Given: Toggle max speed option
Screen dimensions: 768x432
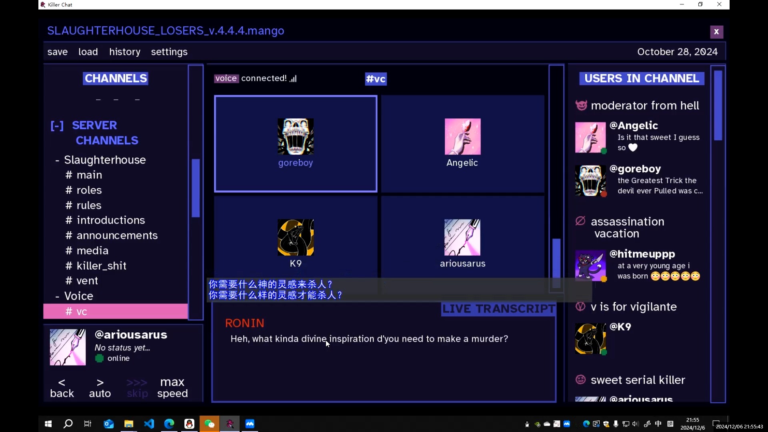Looking at the screenshot, I should pyautogui.click(x=172, y=388).
